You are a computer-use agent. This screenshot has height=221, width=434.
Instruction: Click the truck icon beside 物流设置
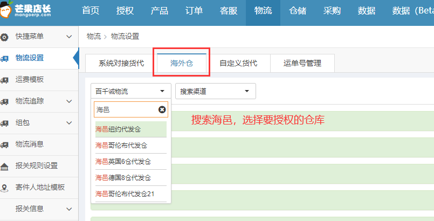coord(4,59)
